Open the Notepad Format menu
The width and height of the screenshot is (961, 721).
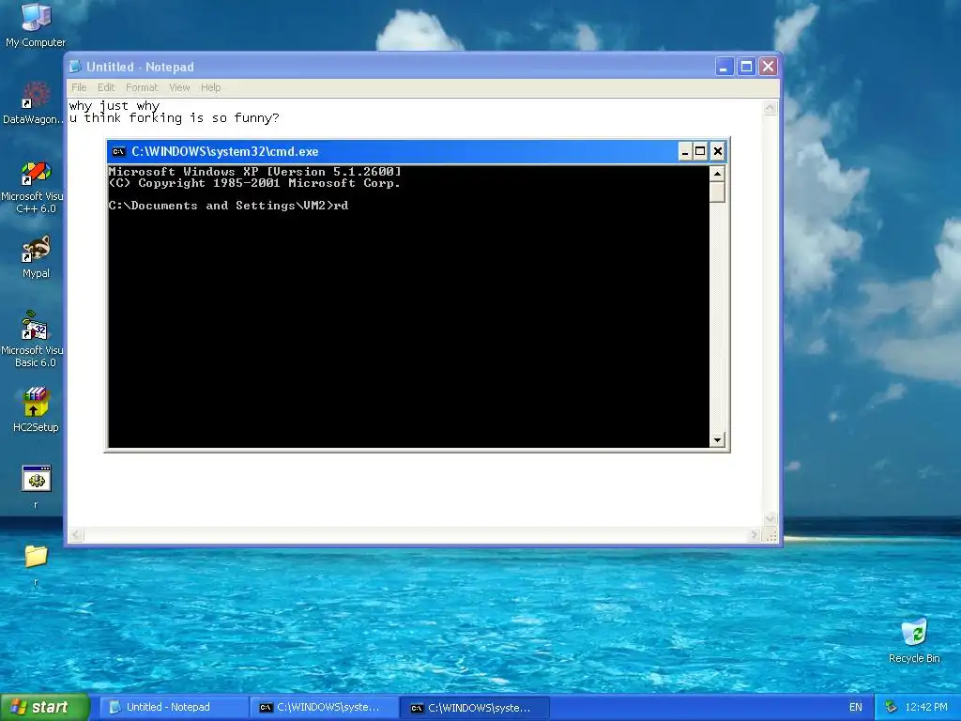click(x=142, y=87)
